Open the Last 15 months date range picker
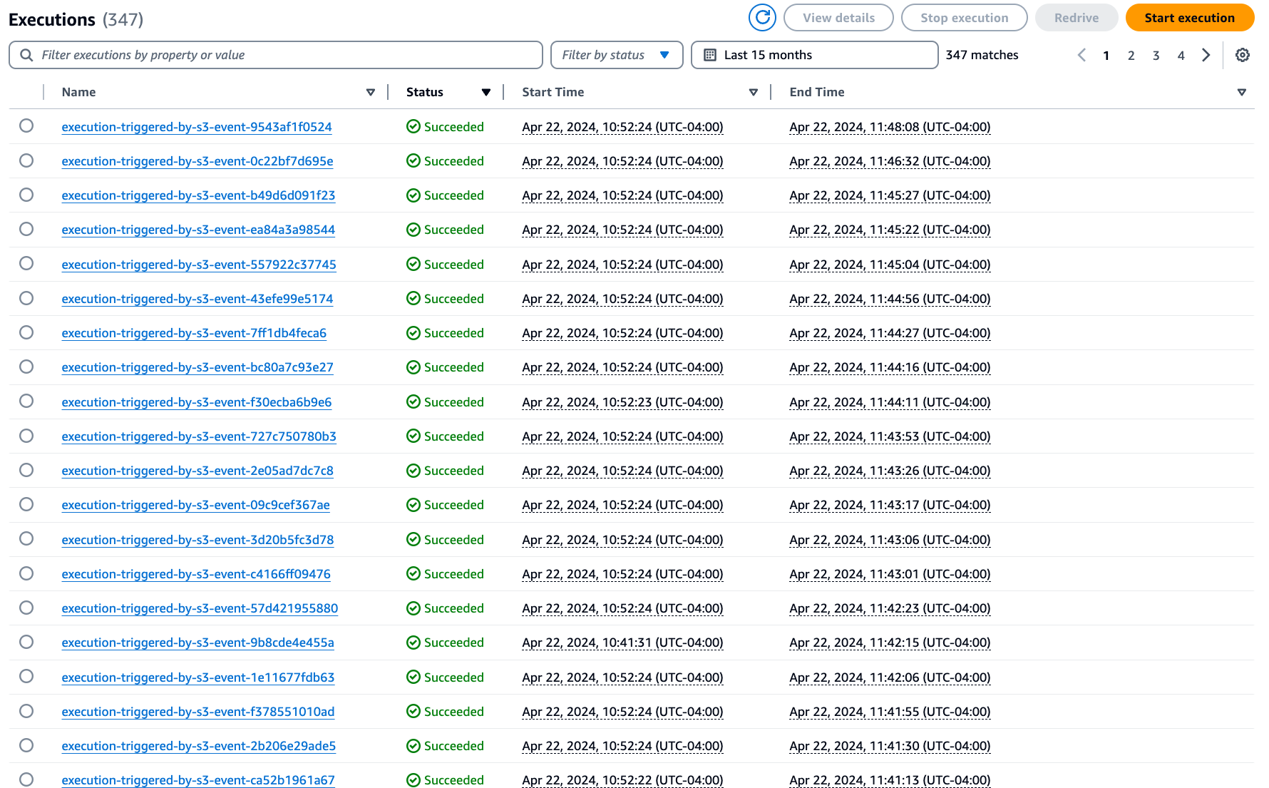1269x788 pixels. pos(814,55)
